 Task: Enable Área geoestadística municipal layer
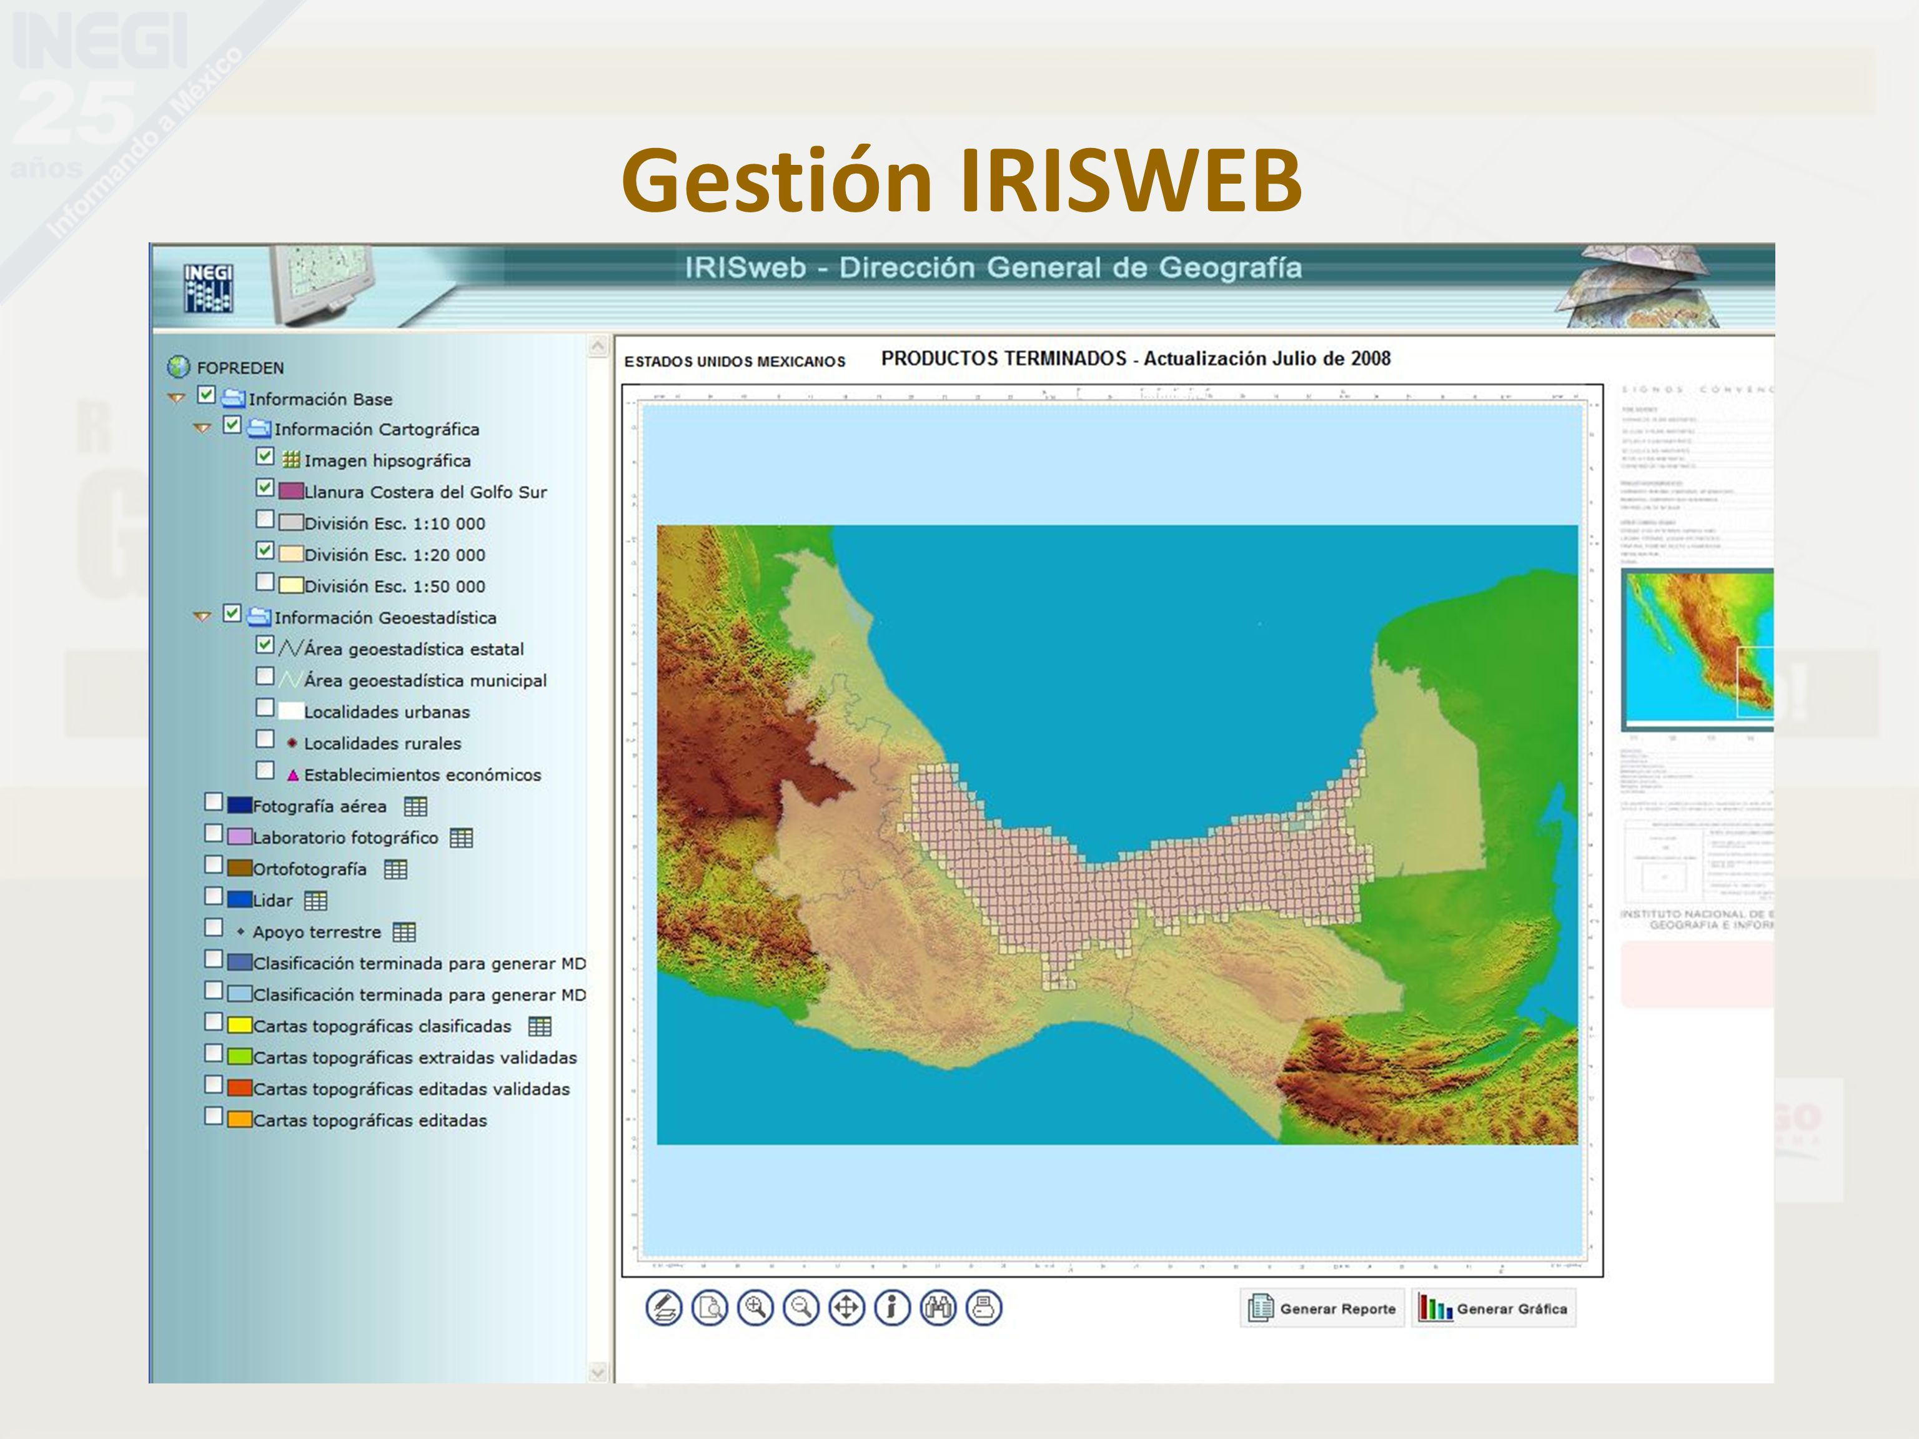(265, 676)
